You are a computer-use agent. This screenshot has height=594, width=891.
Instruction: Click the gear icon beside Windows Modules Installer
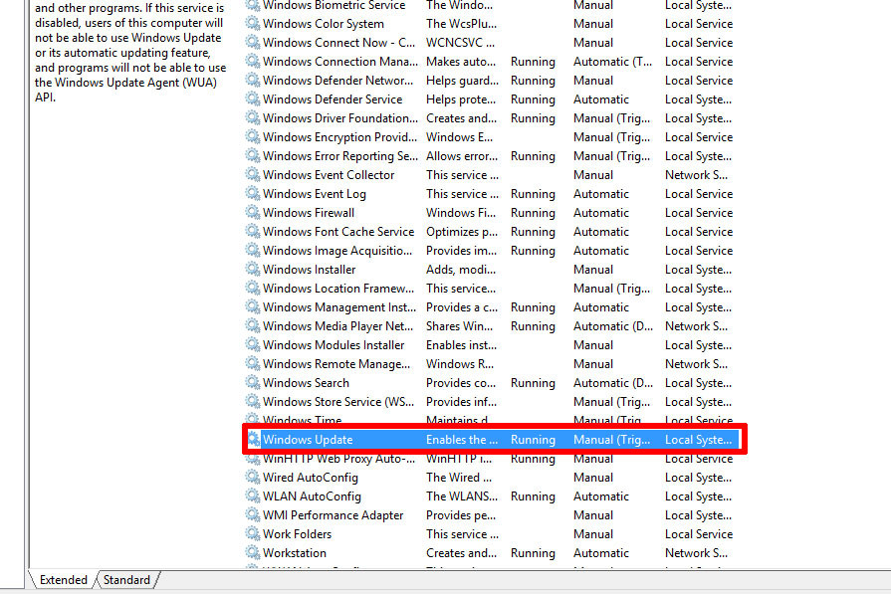(x=252, y=344)
